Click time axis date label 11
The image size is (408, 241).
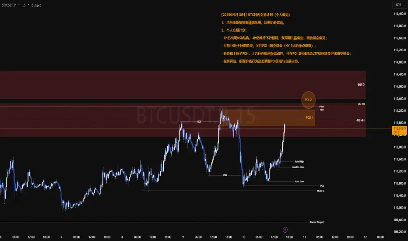coord(304,237)
